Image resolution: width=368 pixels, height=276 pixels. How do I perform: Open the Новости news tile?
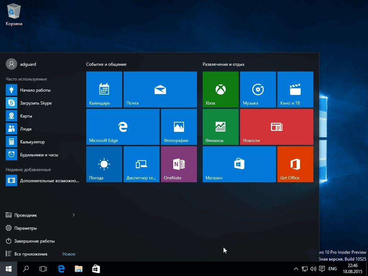[277, 127]
